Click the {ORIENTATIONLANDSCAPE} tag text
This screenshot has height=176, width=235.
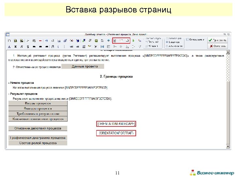(x=116, y=124)
